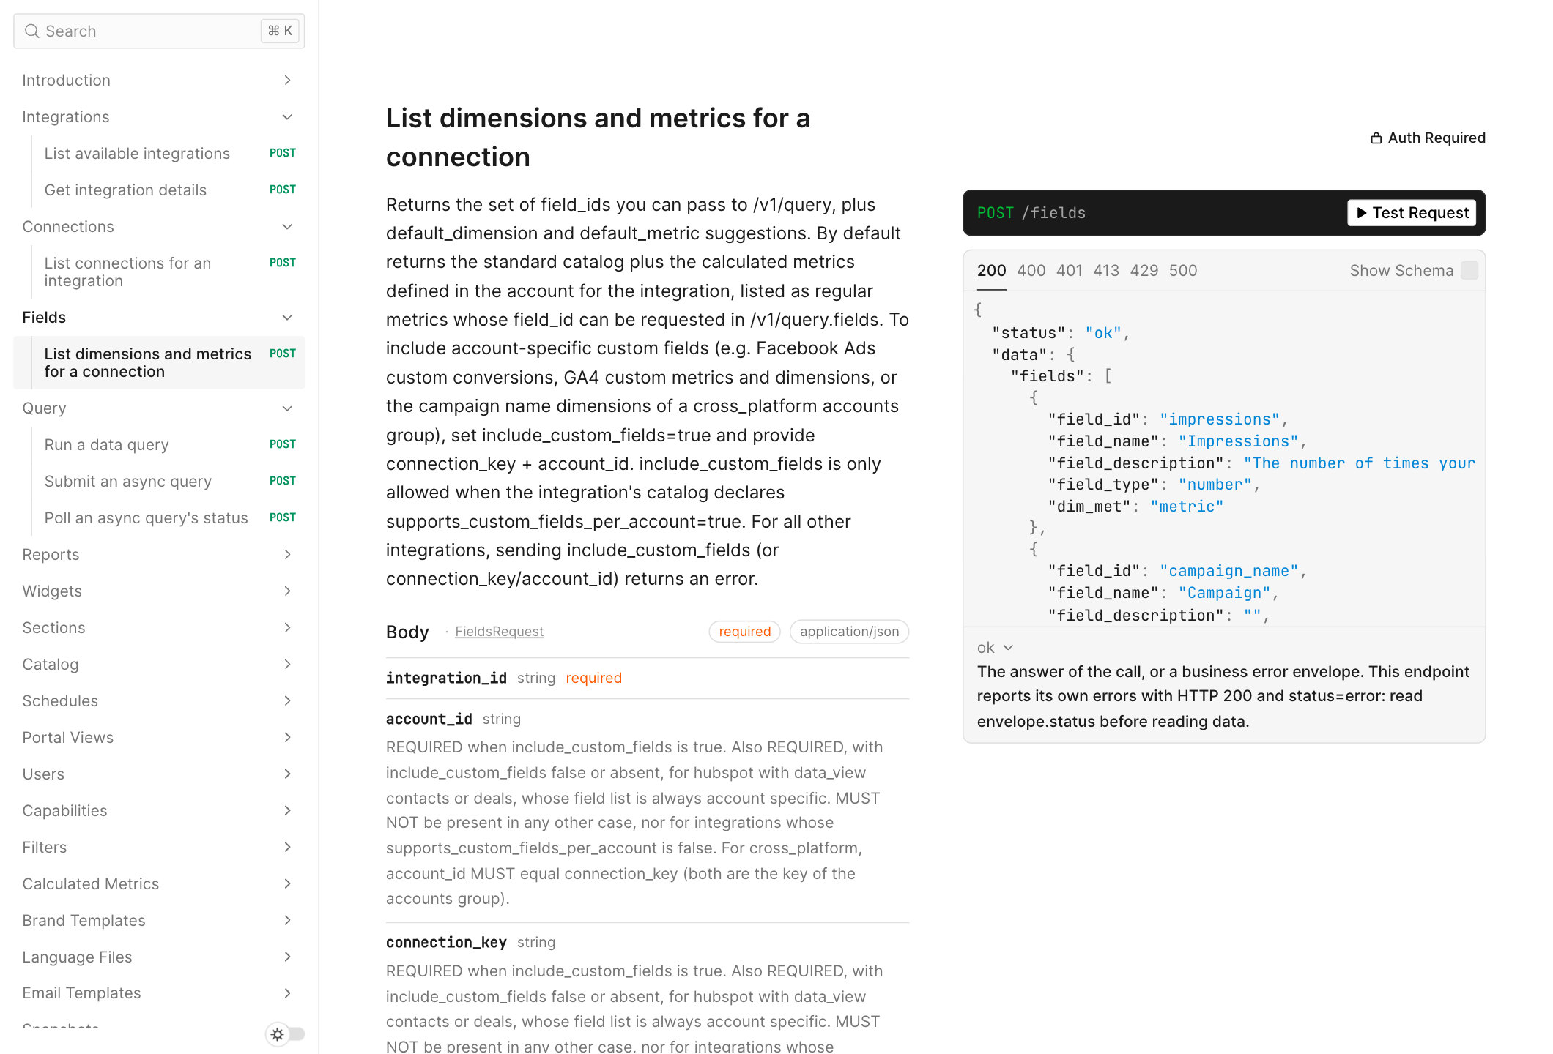
Task: Expand the Email Templates section
Action: (159, 993)
